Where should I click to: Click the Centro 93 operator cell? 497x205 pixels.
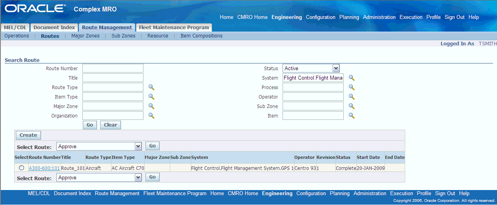click(x=305, y=168)
